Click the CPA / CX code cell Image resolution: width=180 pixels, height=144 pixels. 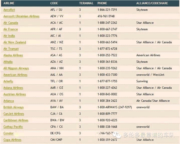56,127
